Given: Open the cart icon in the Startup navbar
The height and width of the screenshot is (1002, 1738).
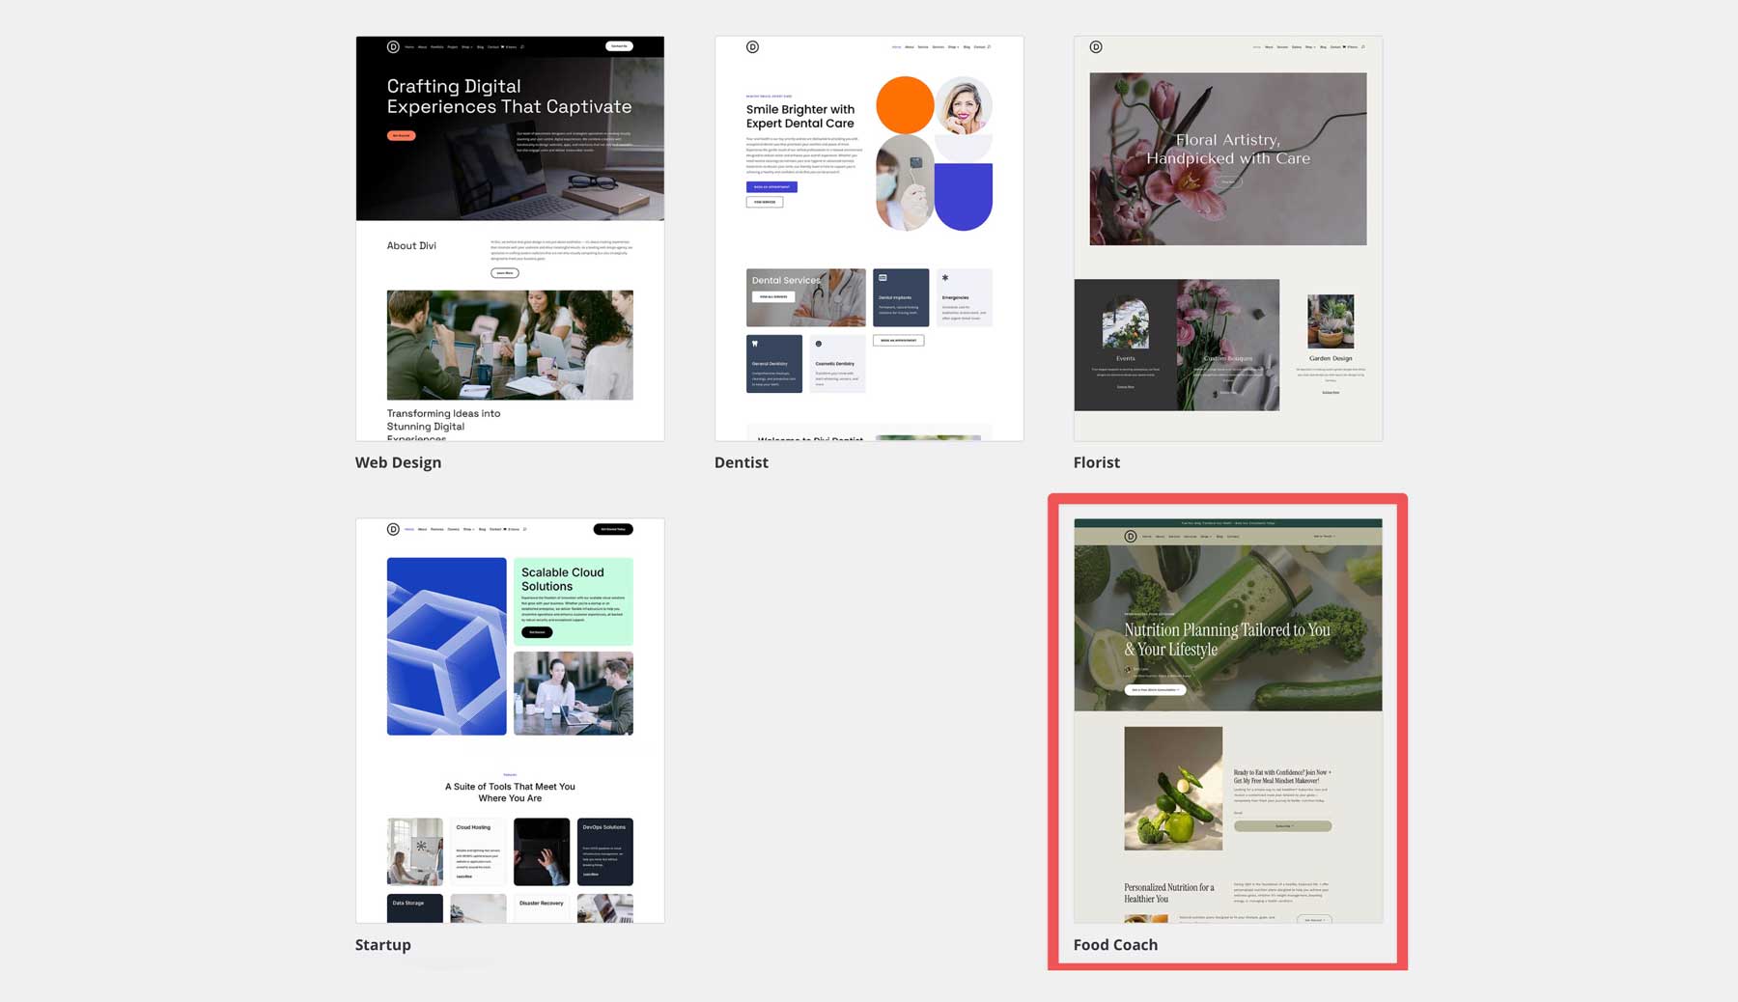Looking at the screenshot, I should [505, 529].
